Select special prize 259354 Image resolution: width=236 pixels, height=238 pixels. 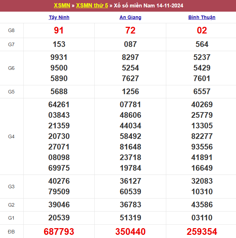click(202, 232)
